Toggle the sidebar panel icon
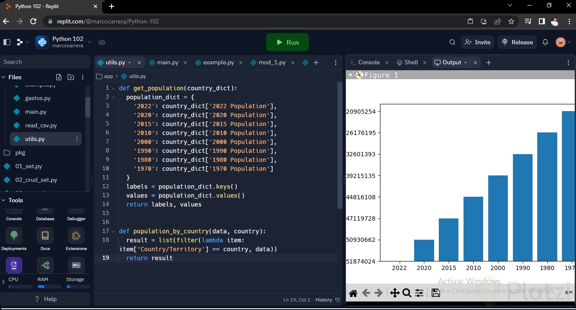 point(7,42)
